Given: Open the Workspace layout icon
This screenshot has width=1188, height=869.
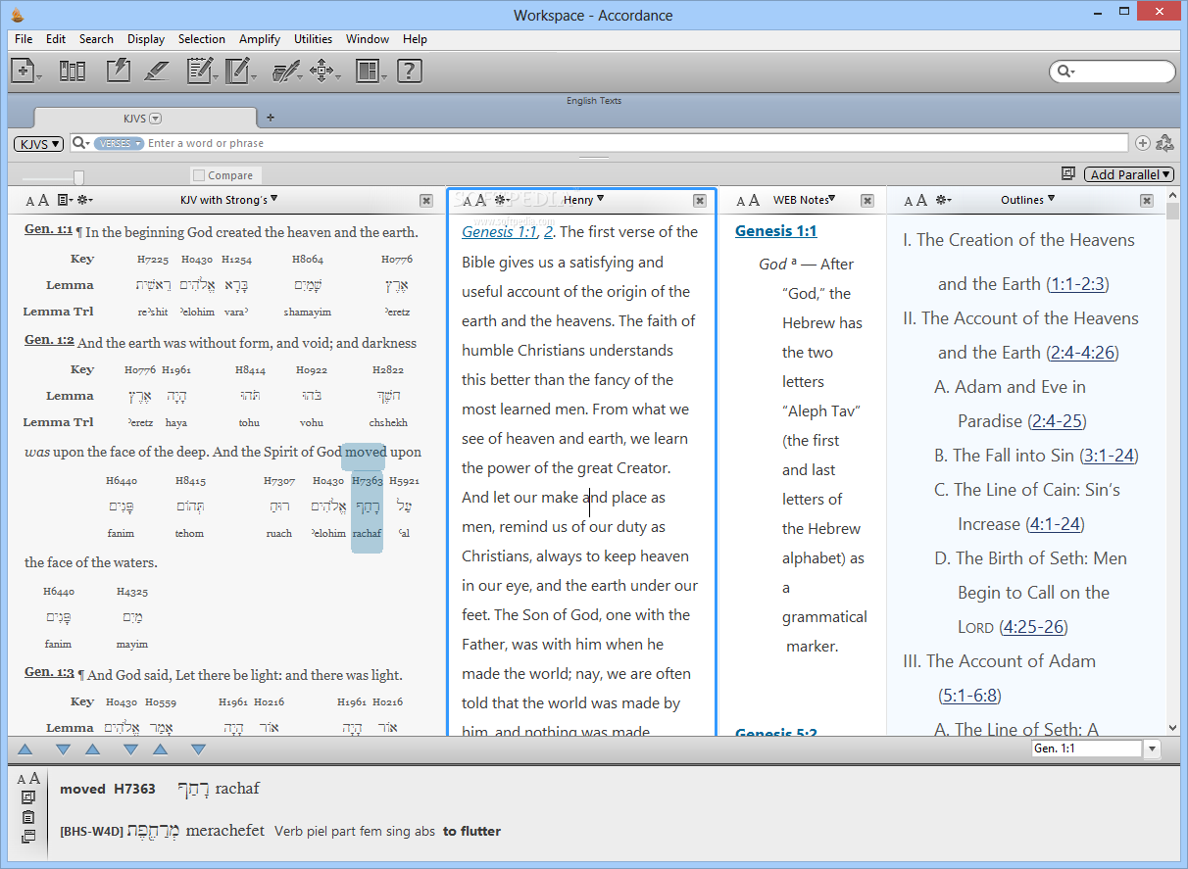Looking at the screenshot, I should click(368, 71).
